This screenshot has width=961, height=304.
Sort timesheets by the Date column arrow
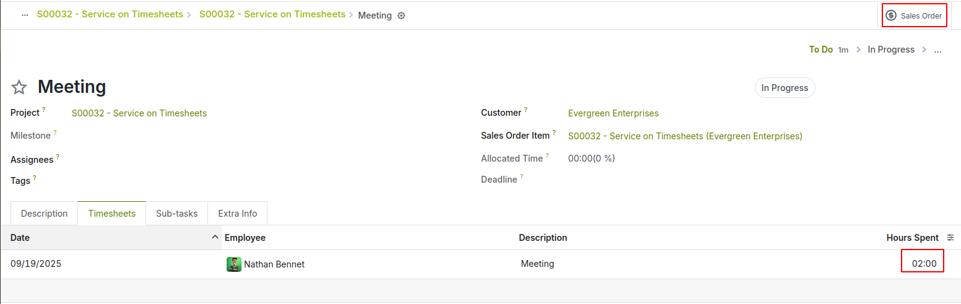(215, 238)
